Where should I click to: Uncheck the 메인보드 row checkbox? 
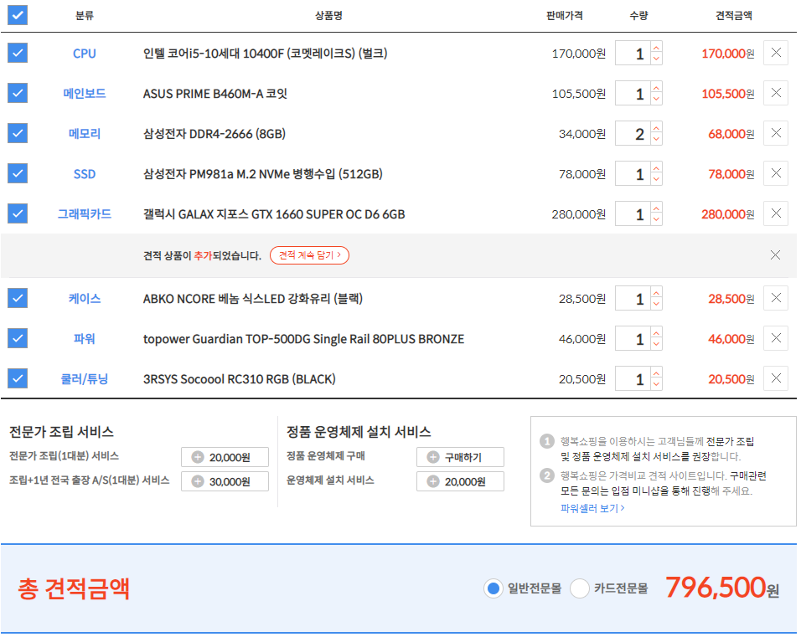tap(18, 93)
